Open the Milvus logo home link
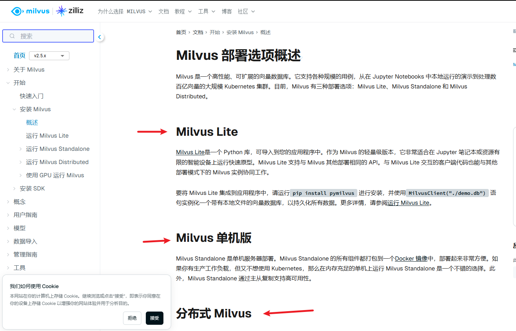Screen dimensions: 516x331 [30, 11]
